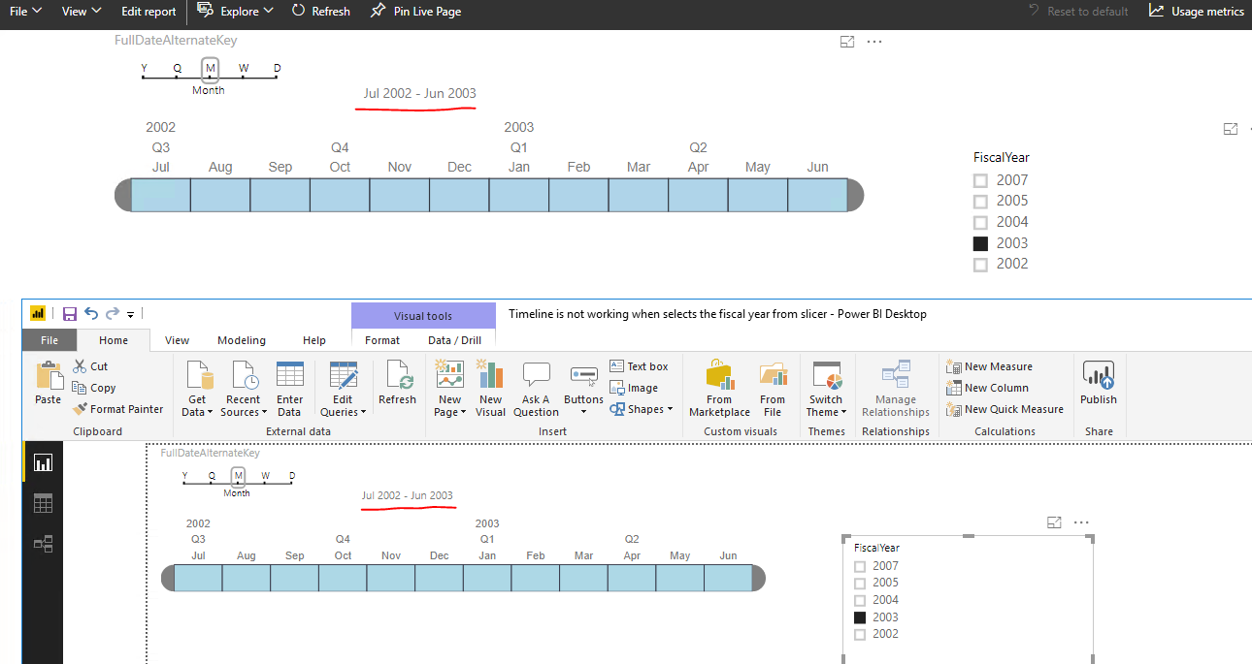1252x664 pixels.
Task: Select the Format Painter tool
Action: [x=117, y=409]
